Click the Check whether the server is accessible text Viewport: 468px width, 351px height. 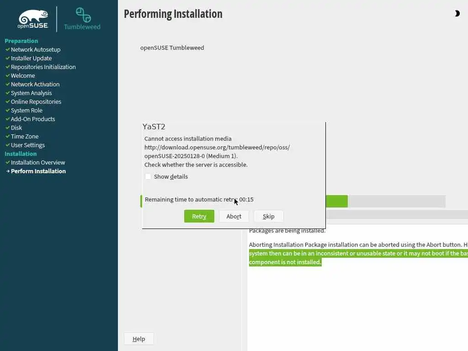[x=196, y=165]
